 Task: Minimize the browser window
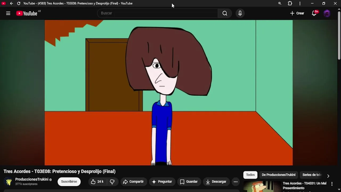coord(312,3)
